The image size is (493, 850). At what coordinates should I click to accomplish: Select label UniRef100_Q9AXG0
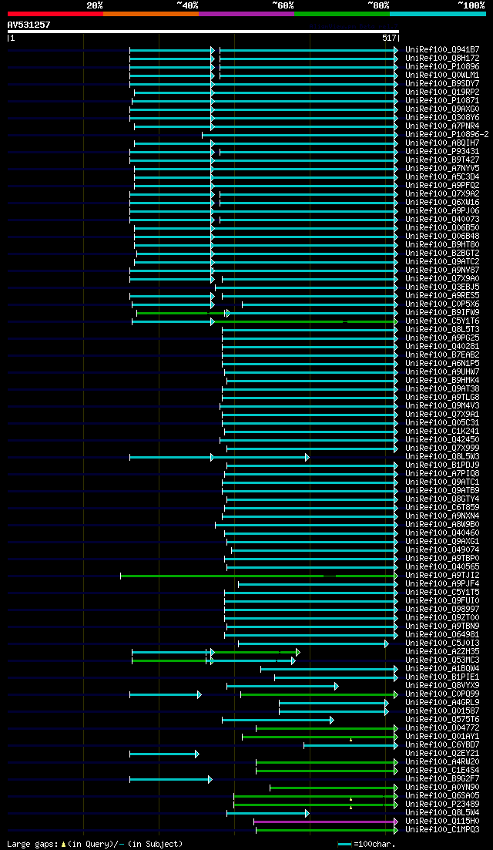coord(443,109)
